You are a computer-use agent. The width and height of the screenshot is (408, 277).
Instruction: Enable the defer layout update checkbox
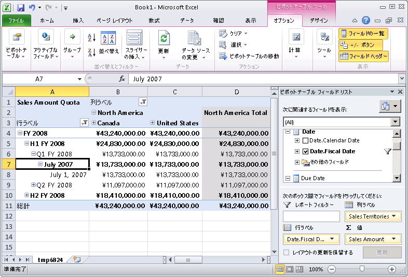pyautogui.click(x=286, y=252)
